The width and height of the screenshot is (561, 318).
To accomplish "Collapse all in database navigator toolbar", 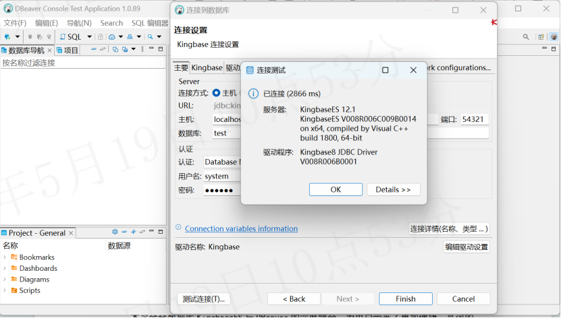I will (94, 49).
